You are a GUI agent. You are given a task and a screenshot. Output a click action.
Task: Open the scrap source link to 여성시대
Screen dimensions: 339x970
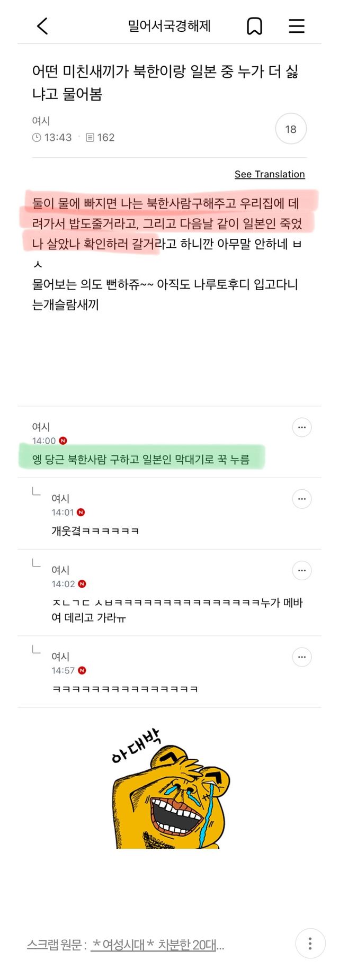(x=157, y=945)
